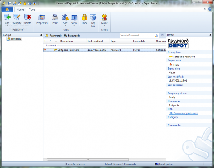This screenshot has height=168, width=214.
Task: Switch to the Tools ribbon tab
Action: (32, 9)
